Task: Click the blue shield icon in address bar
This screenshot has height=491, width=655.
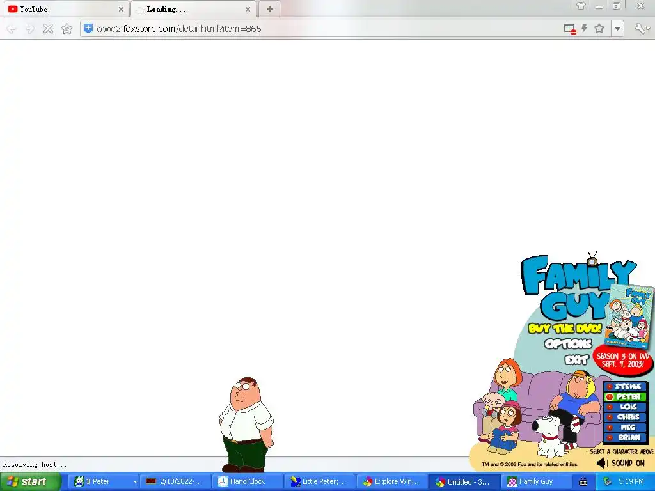Action: [88, 28]
